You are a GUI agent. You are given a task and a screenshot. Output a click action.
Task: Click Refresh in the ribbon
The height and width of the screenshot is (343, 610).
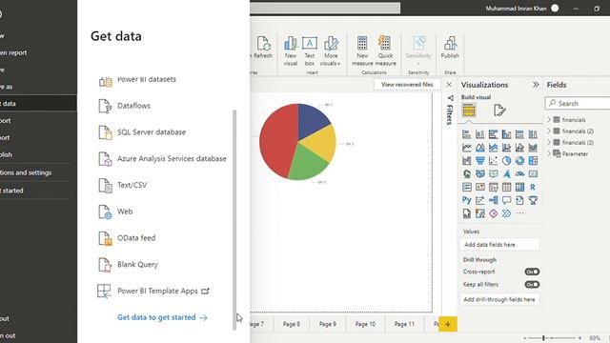263,48
